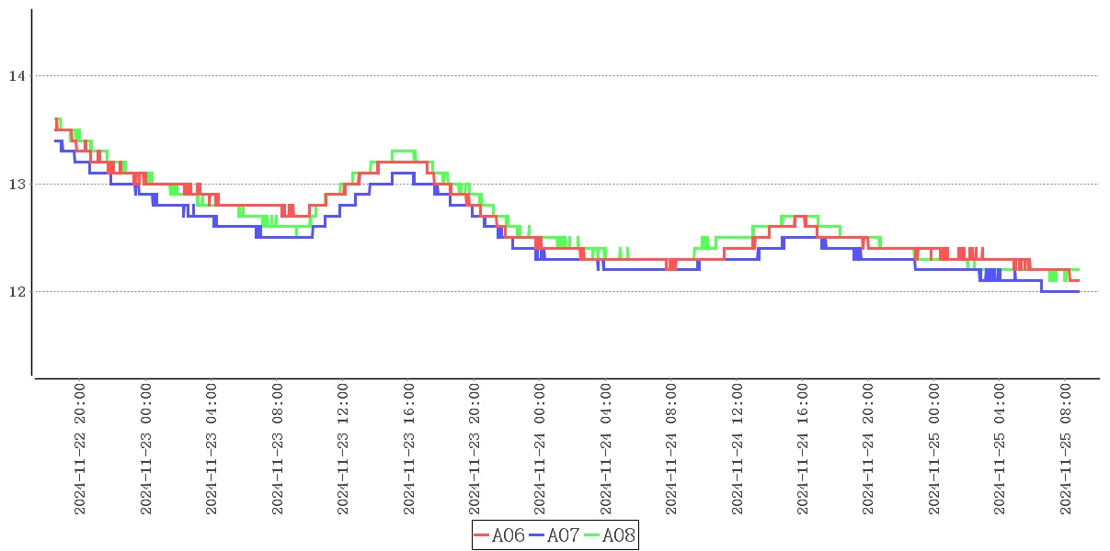Click the blue A07 legend line swatch
Screen dimensions: 1110x551
pyautogui.click(x=538, y=535)
